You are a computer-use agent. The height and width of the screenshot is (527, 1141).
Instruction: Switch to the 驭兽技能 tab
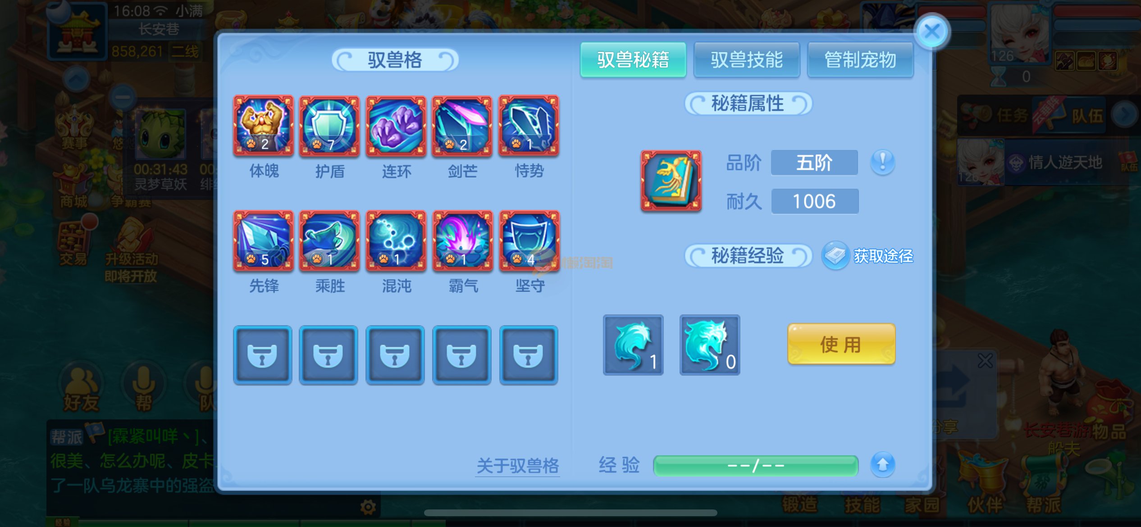(747, 59)
